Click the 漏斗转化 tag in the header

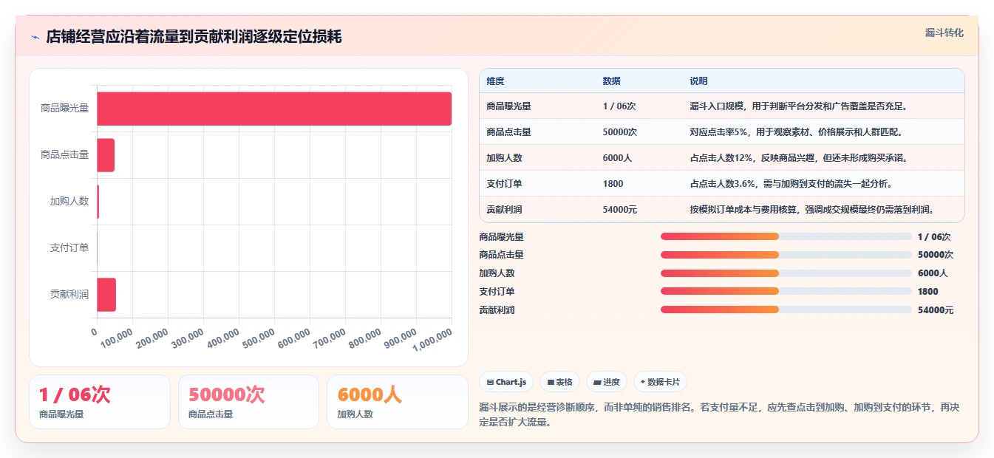[x=944, y=33]
